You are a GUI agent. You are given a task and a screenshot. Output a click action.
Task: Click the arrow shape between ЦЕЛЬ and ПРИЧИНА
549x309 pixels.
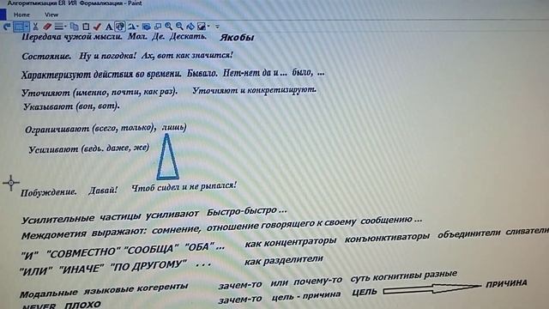click(432, 288)
